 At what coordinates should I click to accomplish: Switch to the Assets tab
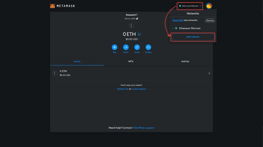tap(77, 61)
